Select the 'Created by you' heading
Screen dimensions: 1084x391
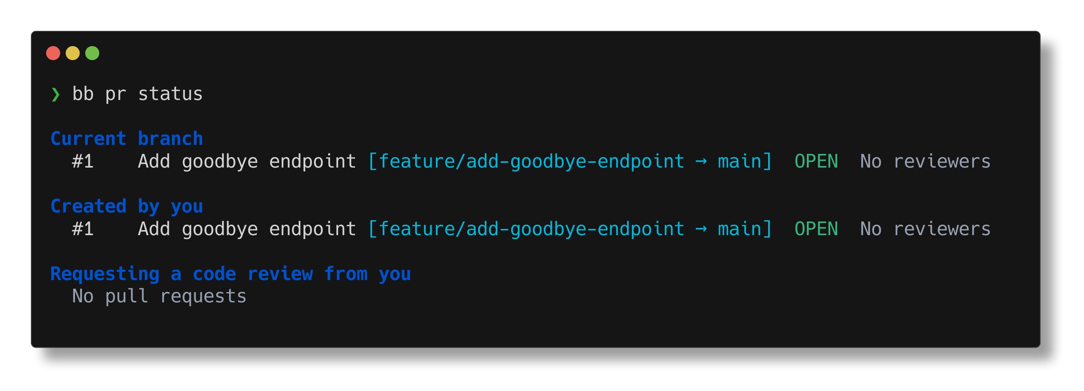coord(127,206)
